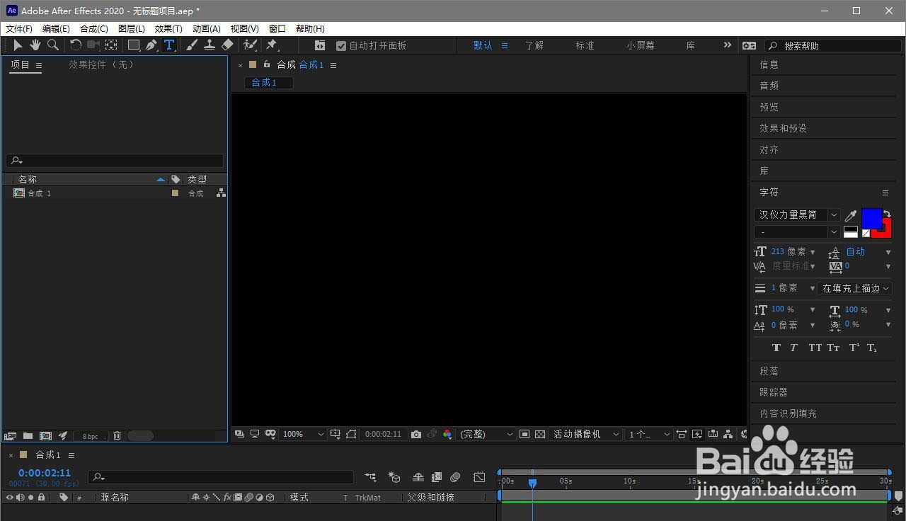Switch to 效果控件 (无) tab
906x521 pixels.
click(101, 64)
